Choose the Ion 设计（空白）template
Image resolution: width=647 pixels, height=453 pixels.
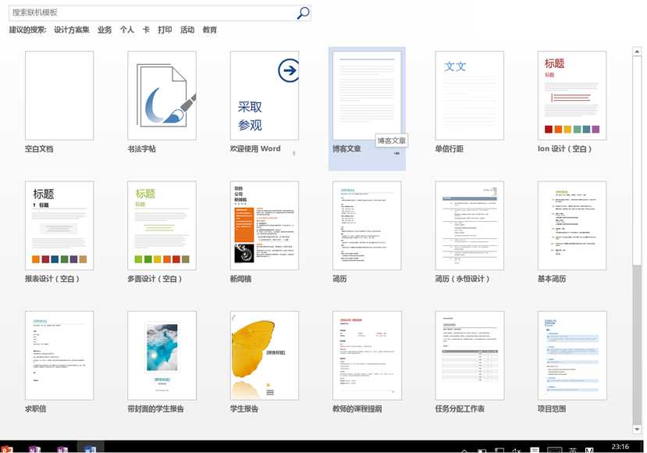tap(572, 95)
